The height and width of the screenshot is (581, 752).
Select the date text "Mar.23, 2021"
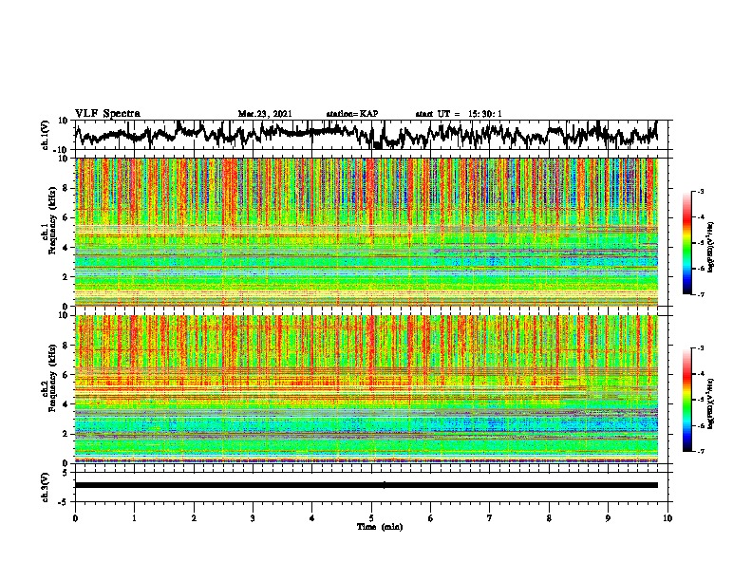point(265,114)
